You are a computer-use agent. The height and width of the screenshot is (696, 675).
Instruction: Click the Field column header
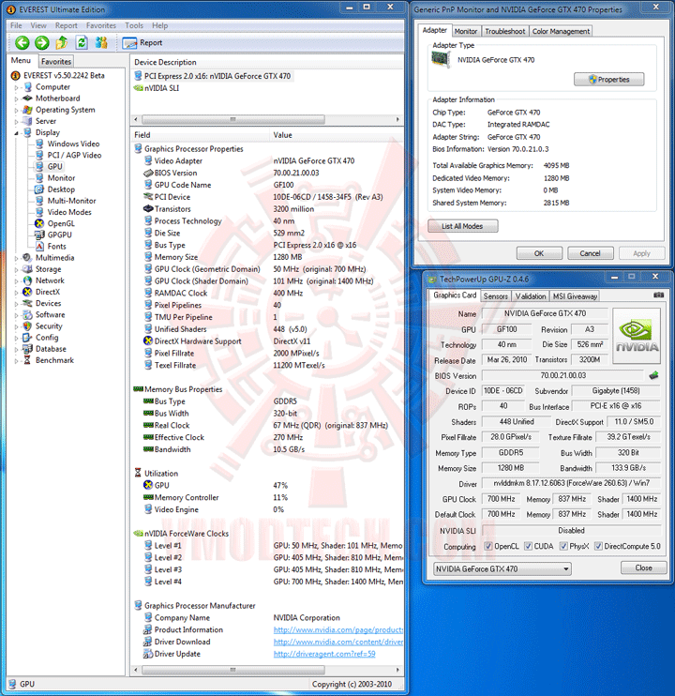(200, 135)
